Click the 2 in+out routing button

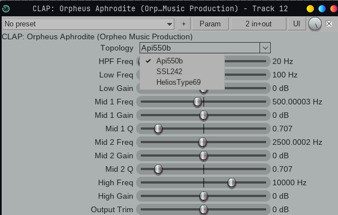tap(258, 24)
